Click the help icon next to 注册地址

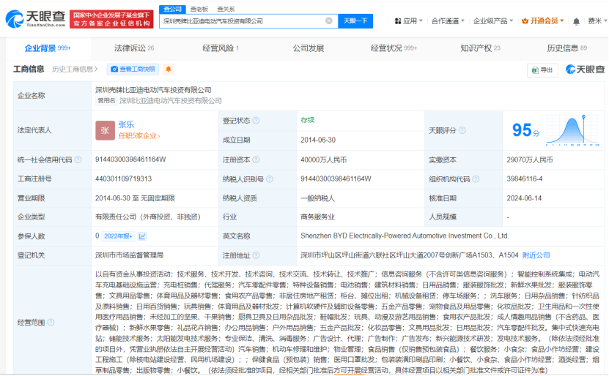(x=256, y=255)
